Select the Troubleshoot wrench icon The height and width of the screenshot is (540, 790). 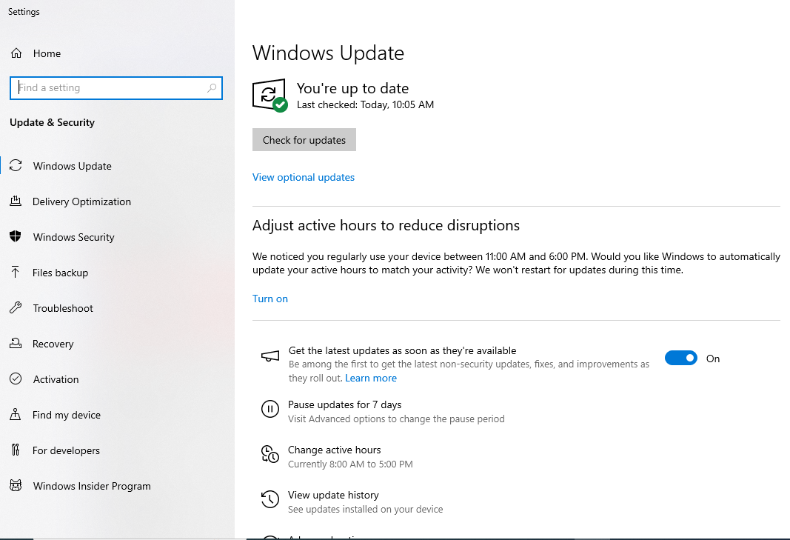click(x=16, y=308)
